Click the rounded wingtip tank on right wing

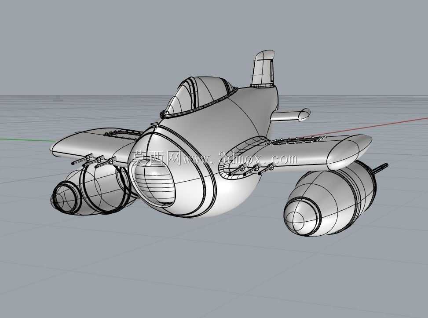point(349,151)
